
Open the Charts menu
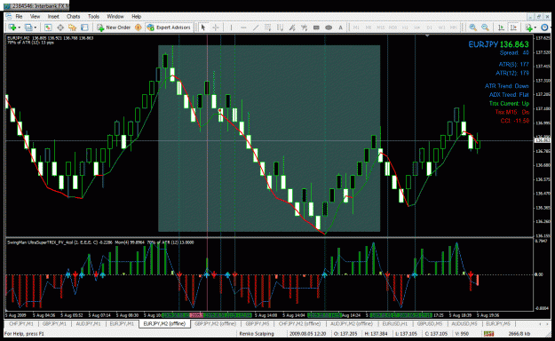point(74,16)
